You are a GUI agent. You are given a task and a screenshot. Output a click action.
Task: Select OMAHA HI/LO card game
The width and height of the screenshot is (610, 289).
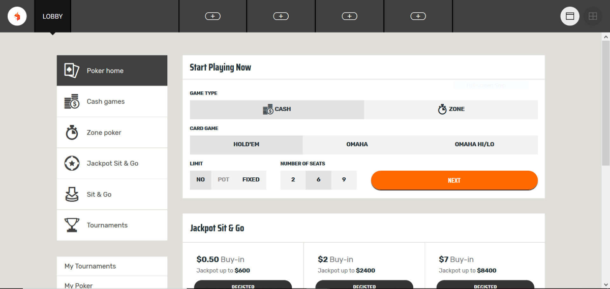click(x=474, y=144)
